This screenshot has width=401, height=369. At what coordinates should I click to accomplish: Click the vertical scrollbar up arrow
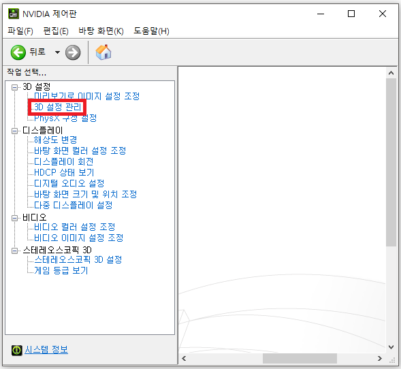391,73
